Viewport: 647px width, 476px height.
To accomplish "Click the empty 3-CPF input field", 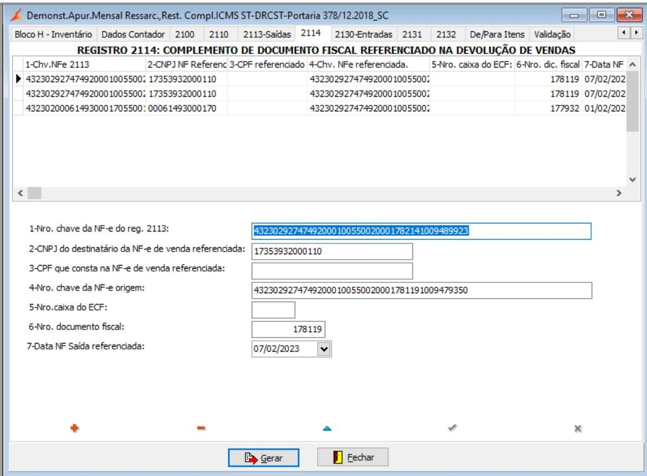I will click(x=332, y=270).
